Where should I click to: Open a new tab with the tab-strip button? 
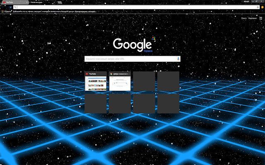(60, 2)
